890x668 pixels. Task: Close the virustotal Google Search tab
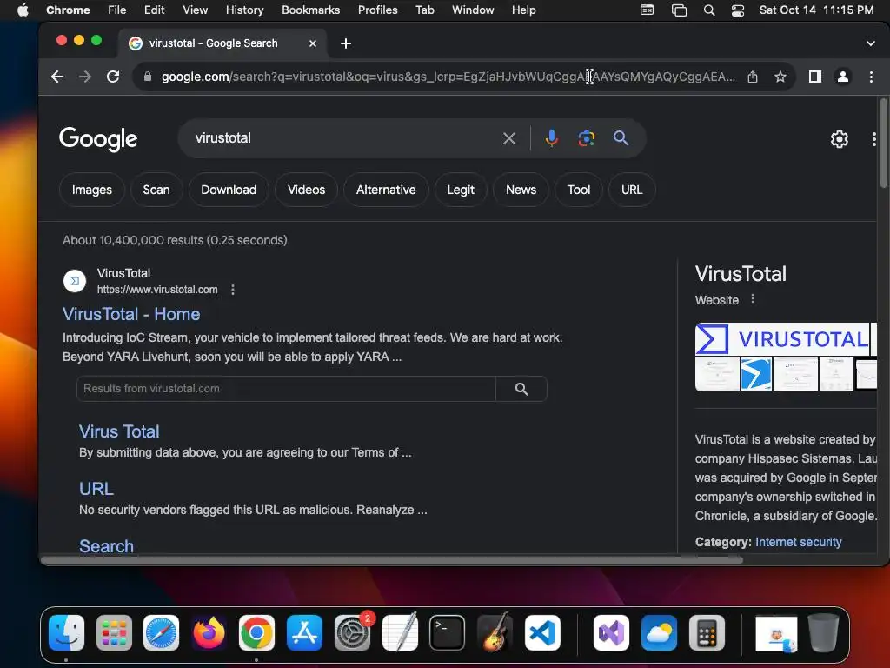pyautogui.click(x=313, y=43)
